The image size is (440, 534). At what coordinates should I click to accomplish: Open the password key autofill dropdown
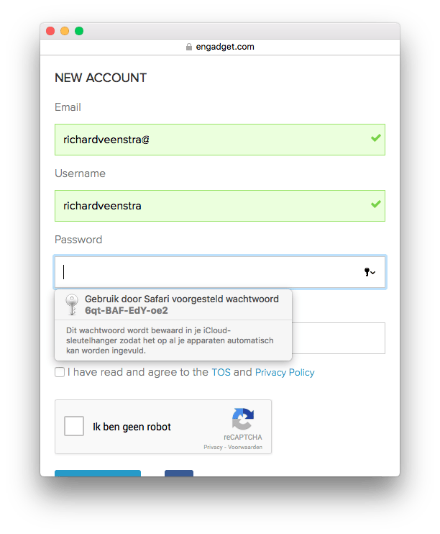(x=370, y=272)
